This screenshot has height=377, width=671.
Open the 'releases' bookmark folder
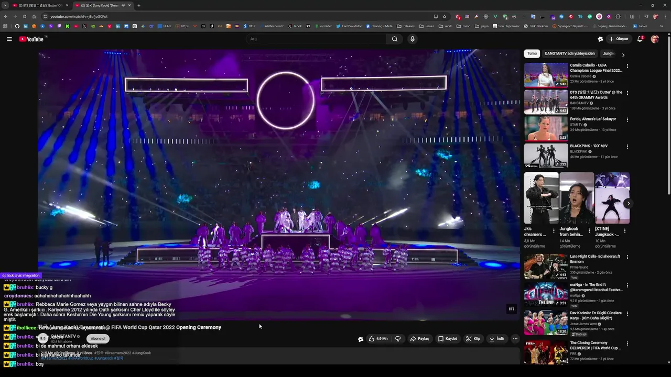point(406,26)
